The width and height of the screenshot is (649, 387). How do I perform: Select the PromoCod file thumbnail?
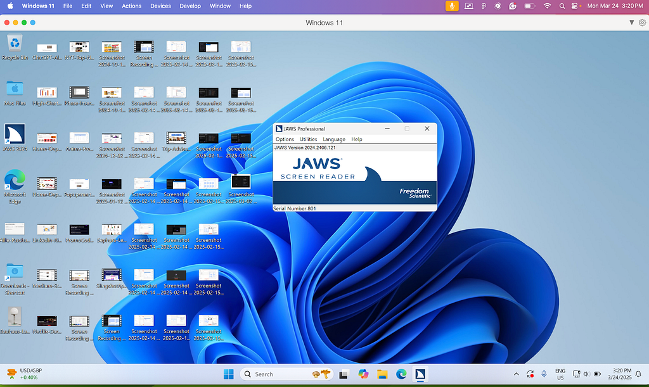point(79,233)
